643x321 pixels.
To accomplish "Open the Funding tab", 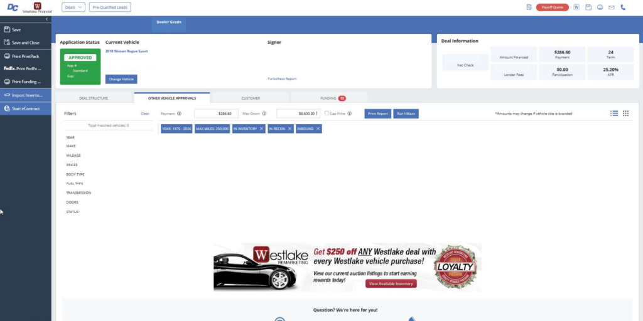I will (329, 98).
